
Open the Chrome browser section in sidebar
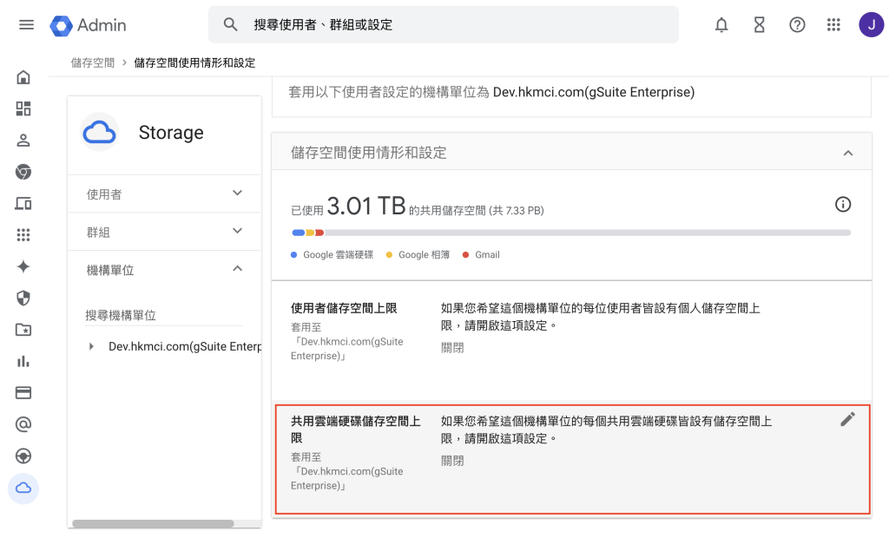[23, 172]
